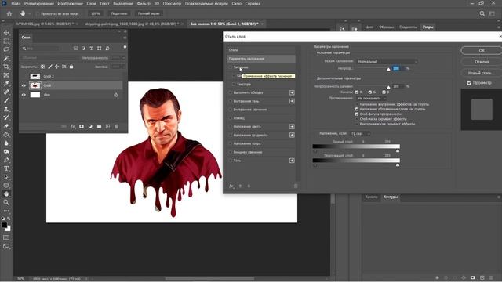This screenshot has width=502, height=282.
Task: Open the Фильтр menu
Action: [x=144, y=4]
